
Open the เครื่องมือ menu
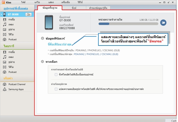(x=66, y=2)
